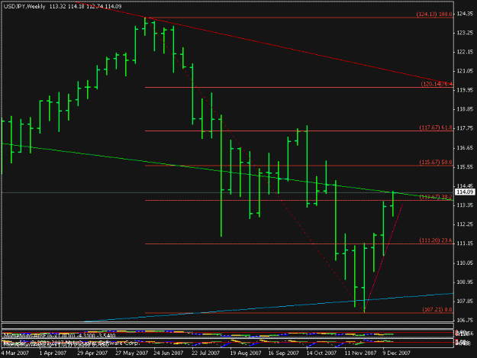
Task: Click the (111.20) 23.6 Fibonacci label
Action: [436, 240]
